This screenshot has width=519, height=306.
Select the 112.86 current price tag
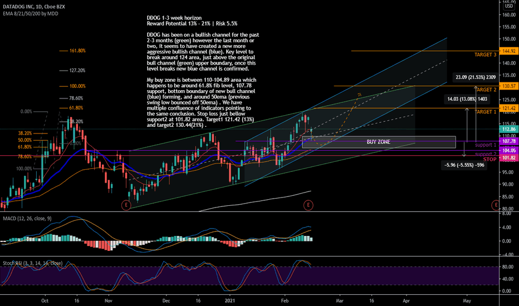[x=509, y=129]
